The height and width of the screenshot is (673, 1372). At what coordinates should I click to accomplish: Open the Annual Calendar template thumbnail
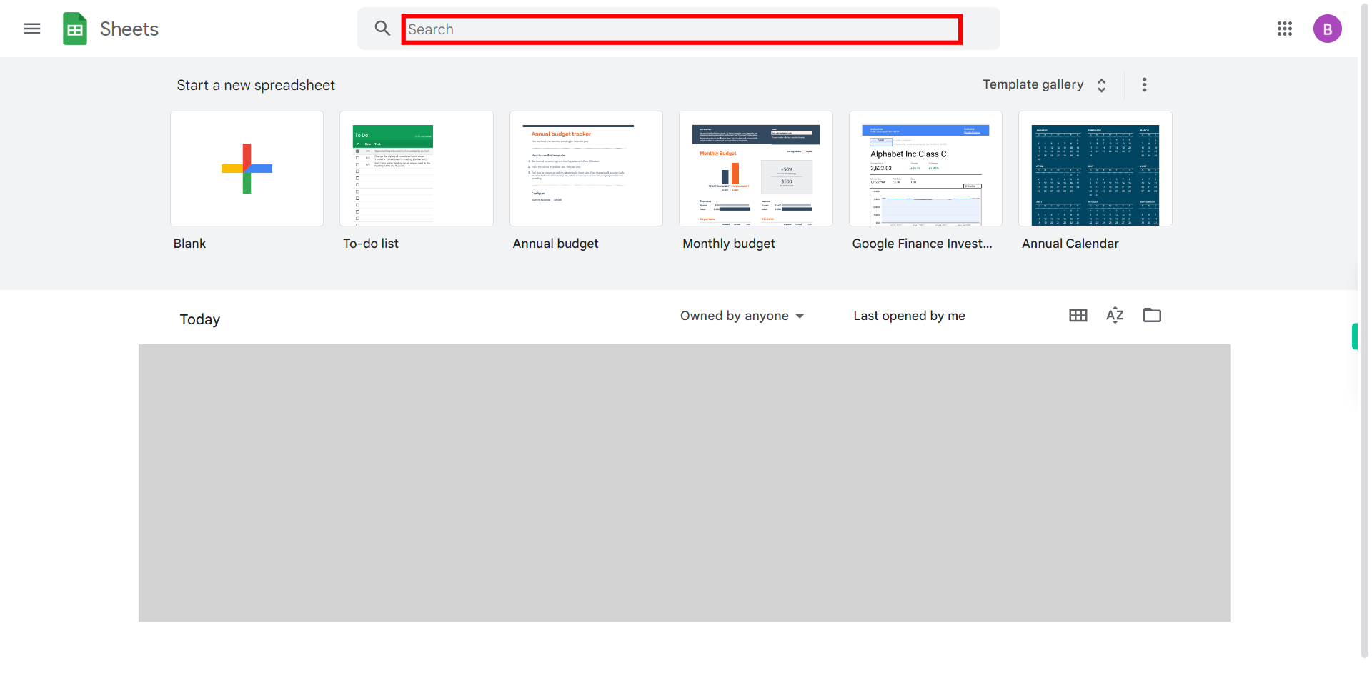point(1095,169)
